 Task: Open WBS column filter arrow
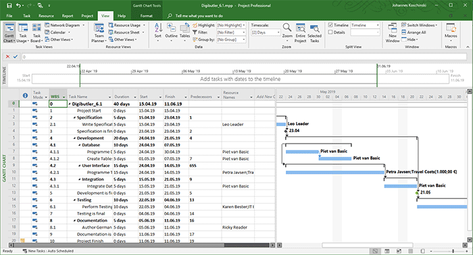64,97
